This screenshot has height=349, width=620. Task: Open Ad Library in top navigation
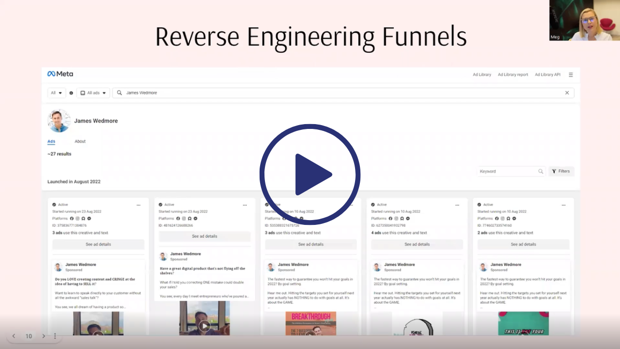(482, 75)
